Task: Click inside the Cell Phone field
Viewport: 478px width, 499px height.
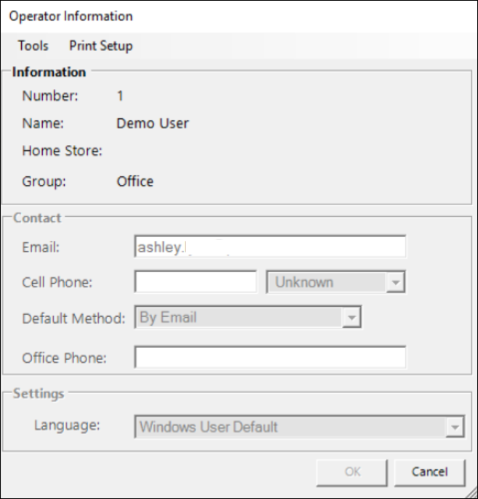Action: click(195, 282)
